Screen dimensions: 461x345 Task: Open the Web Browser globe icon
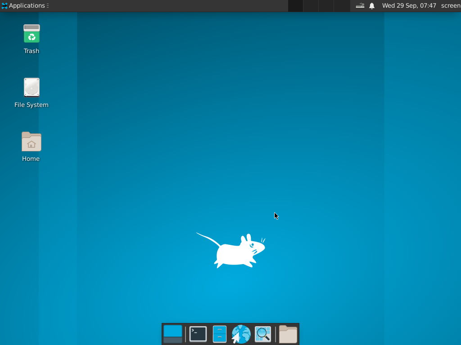coord(241,334)
